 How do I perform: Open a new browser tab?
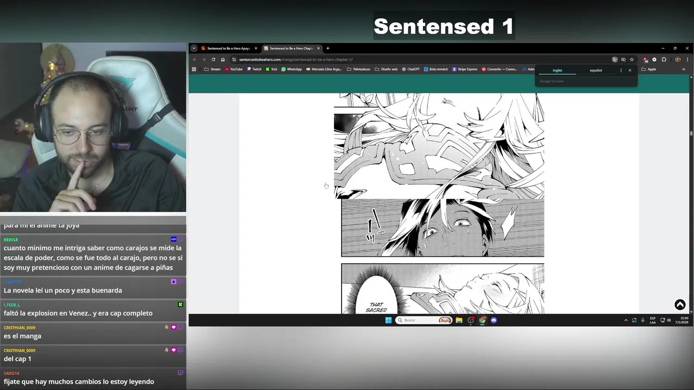[x=327, y=48]
